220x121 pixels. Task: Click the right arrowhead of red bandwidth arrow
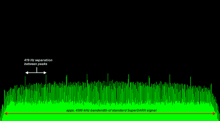click(214, 114)
